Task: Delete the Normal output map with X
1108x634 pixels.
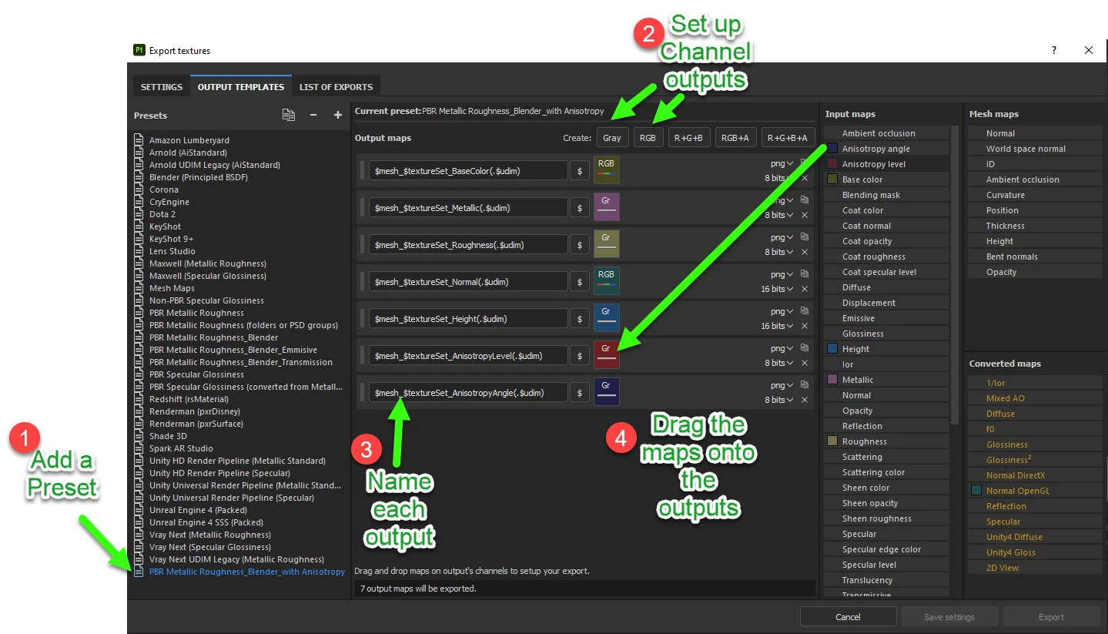Action: click(x=805, y=289)
